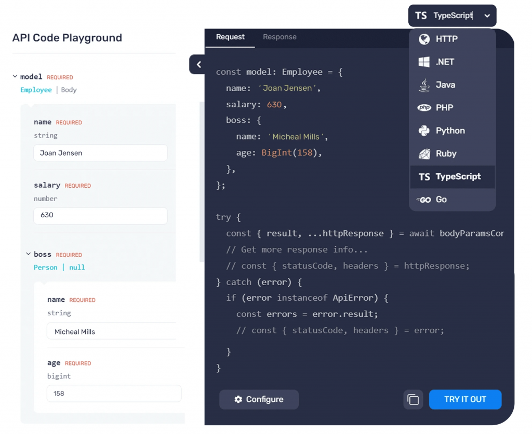Pick Go from the language menu
This screenshot has height=434, width=532.
pyautogui.click(x=453, y=200)
